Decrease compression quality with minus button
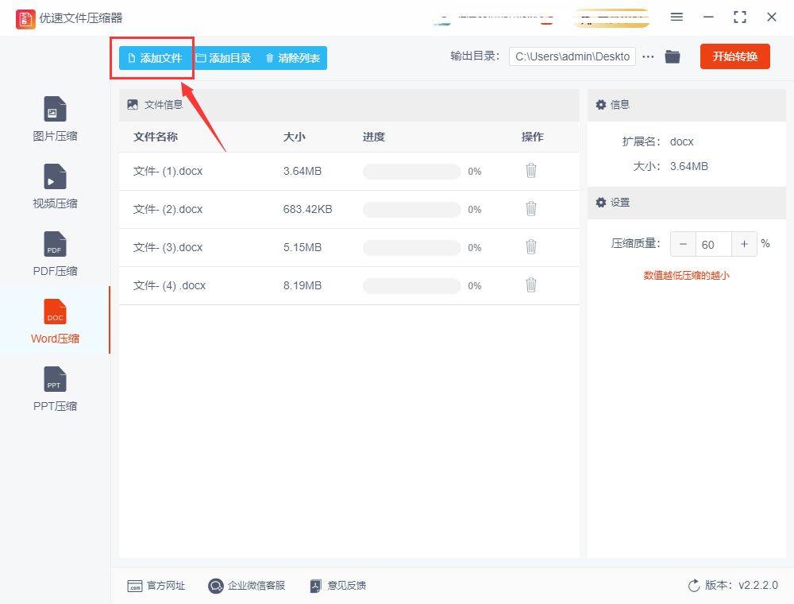Viewport: 794px width, 604px height. (683, 244)
